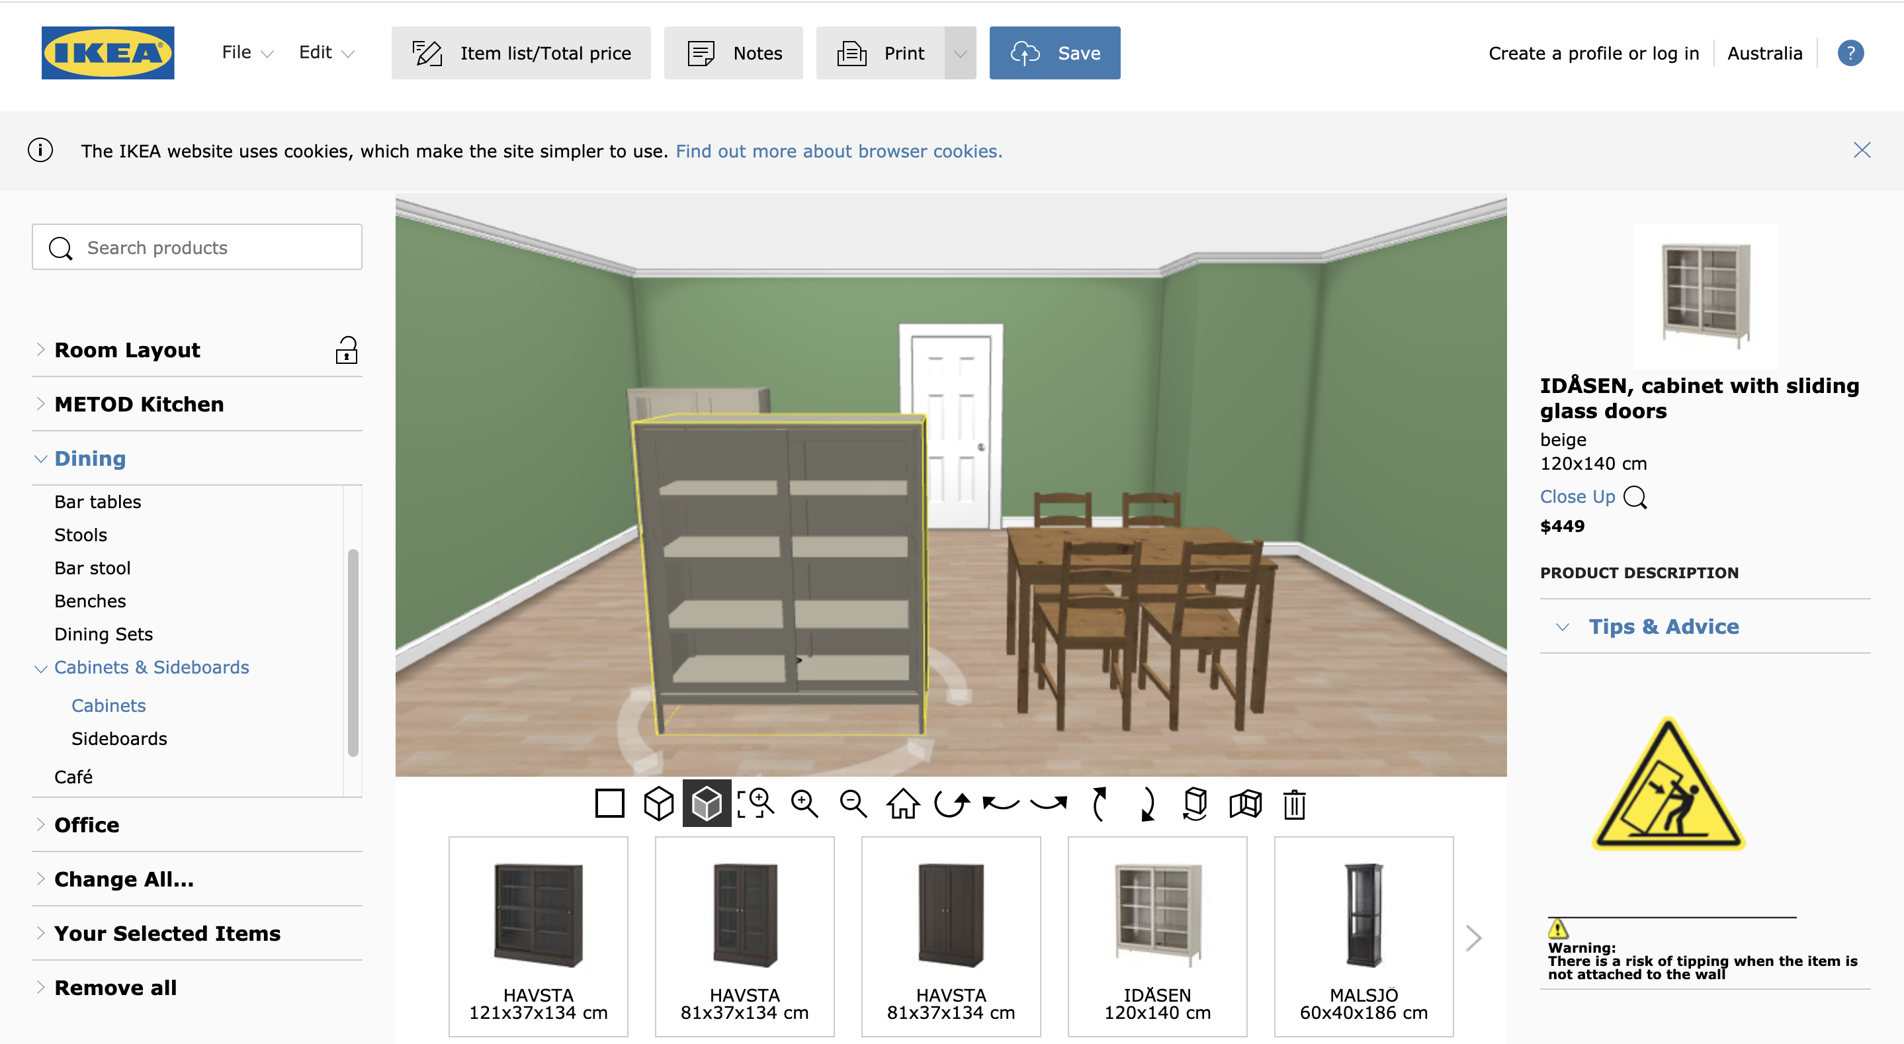Expand Your Selected Items section
The image size is (1904, 1044).
tap(167, 933)
